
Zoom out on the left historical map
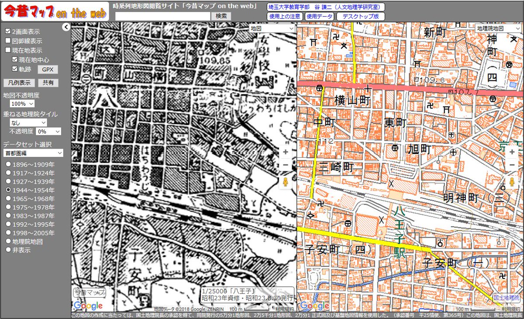[286, 165]
